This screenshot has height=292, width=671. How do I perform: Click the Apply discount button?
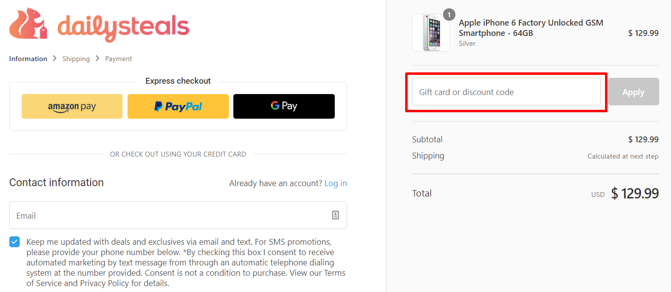click(633, 92)
